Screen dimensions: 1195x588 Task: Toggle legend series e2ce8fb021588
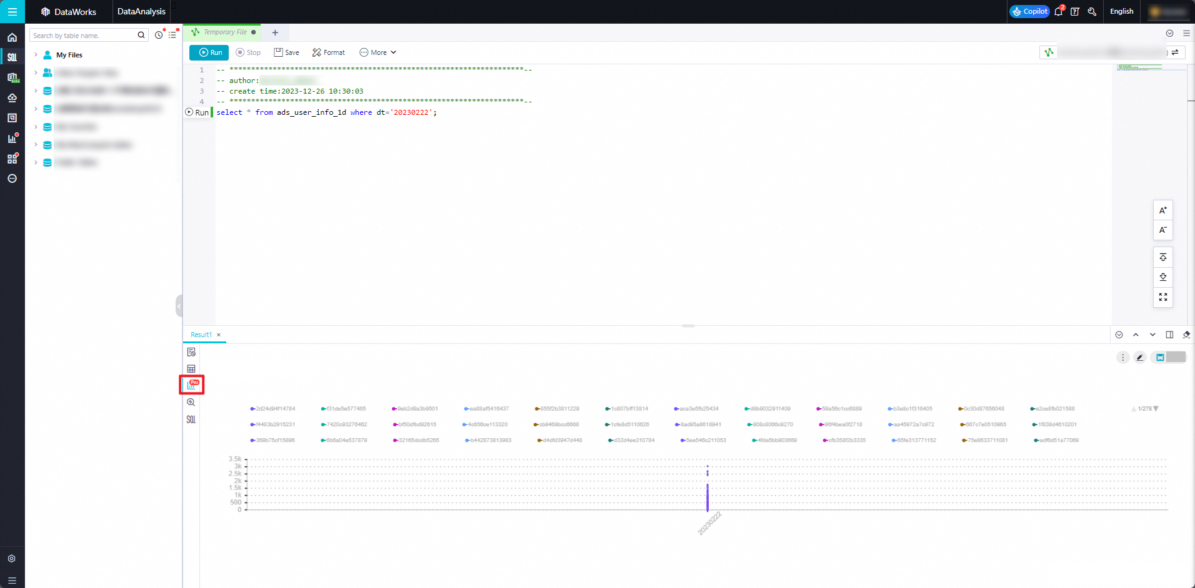1052,409
